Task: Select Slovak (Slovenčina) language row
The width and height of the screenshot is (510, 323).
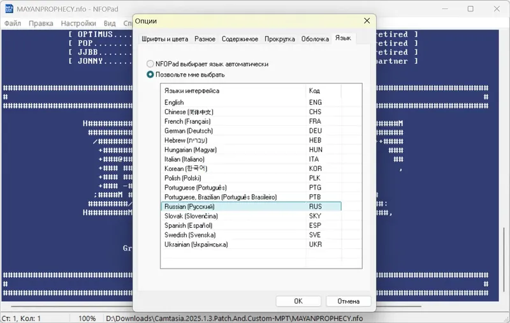Action: coord(251,216)
